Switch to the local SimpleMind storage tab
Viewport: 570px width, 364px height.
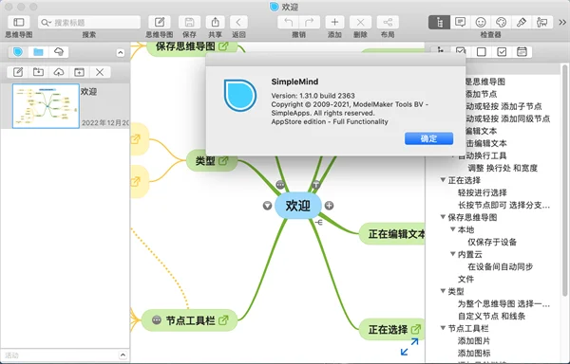pyautogui.click(x=18, y=52)
